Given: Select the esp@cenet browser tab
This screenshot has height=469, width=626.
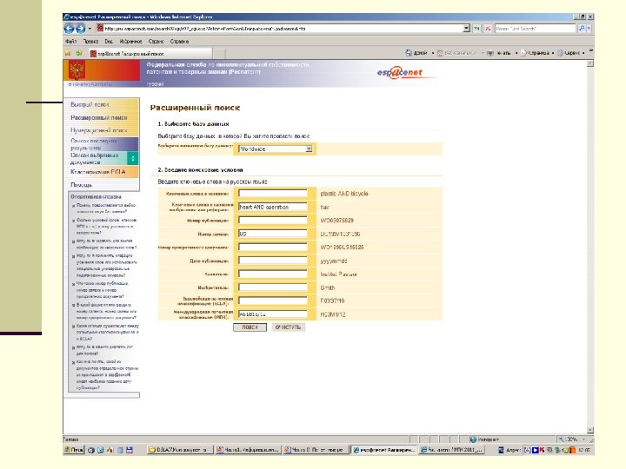Looking at the screenshot, I should point(150,54).
